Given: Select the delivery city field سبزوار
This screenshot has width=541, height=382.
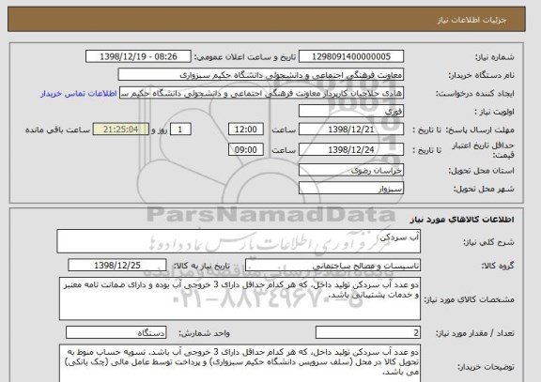Looking at the screenshot, I should 351,189.
